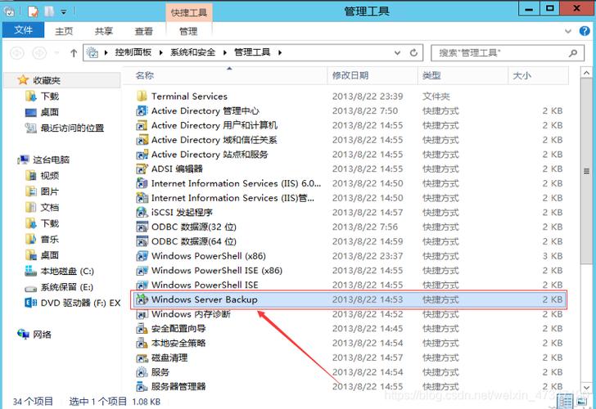The image size is (596, 409).
Task: Click the vertical scrollbar down arrow
Action: pos(586,388)
